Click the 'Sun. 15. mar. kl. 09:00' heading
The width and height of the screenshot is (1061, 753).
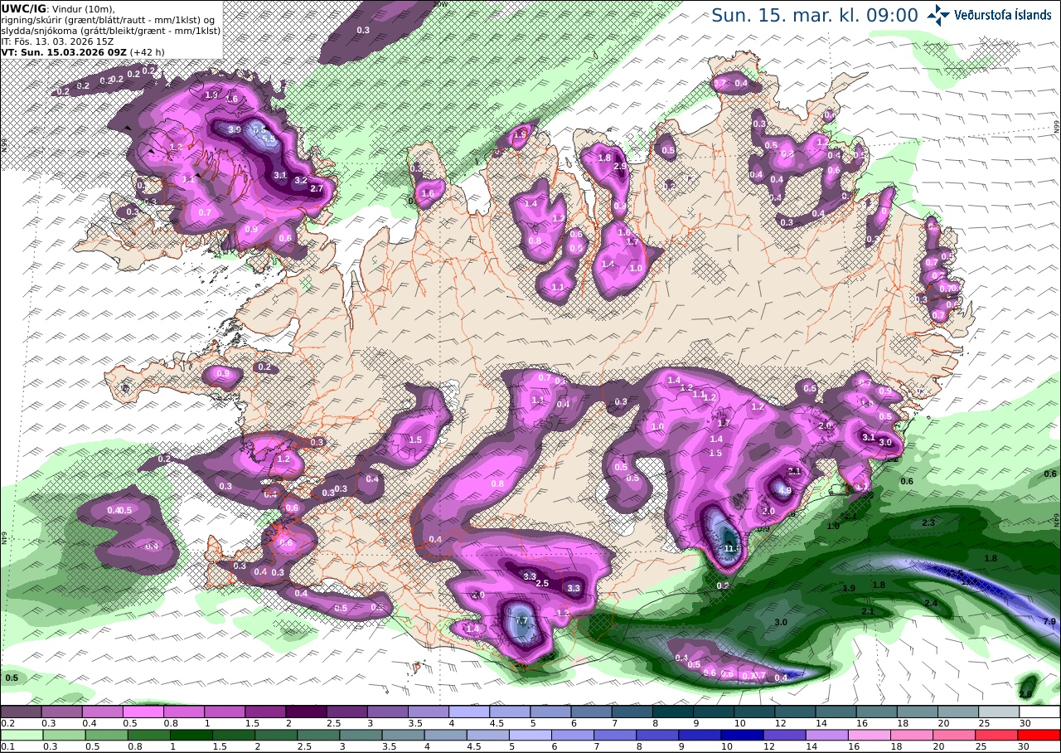pyautogui.click(x=815, y=15)
